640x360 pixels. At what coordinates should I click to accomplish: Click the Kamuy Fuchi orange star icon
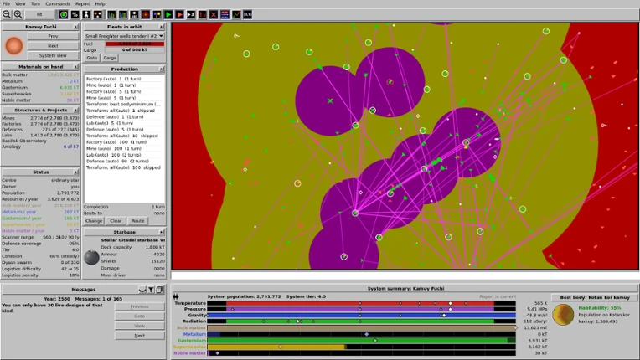click(x=14, y=46)
